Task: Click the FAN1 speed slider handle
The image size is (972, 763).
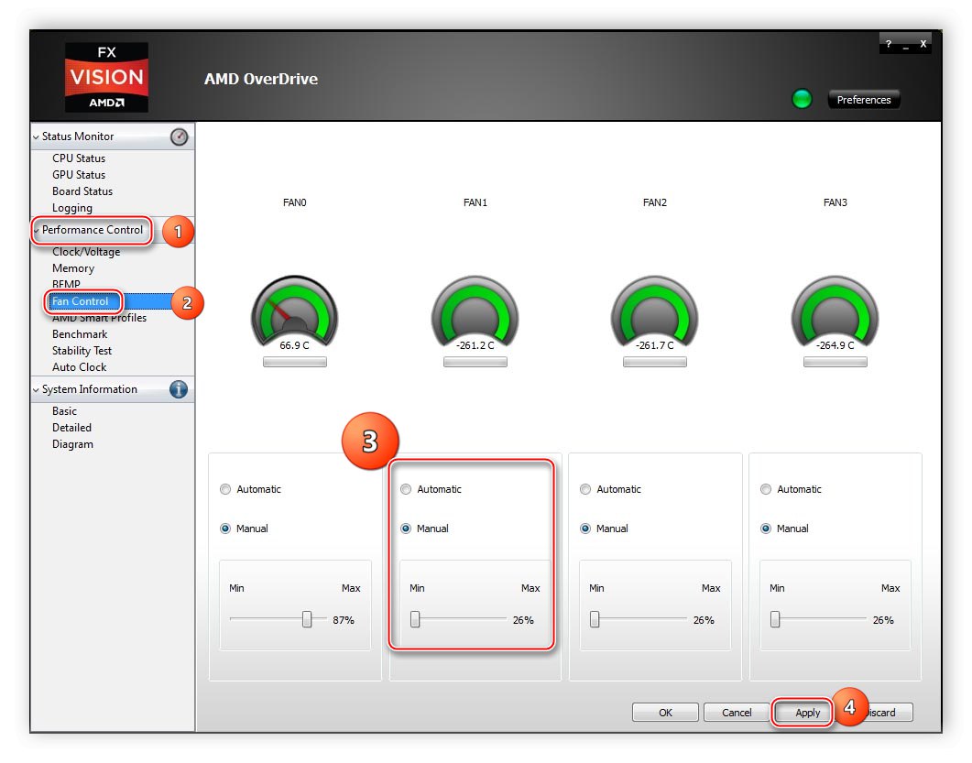Action: point(415,619)
